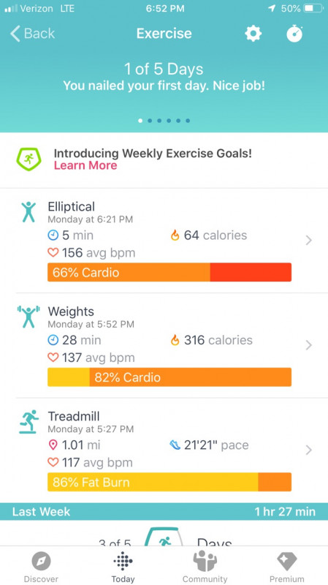This screenshot has height=585, width=328.
Task: Tap the 66% Cardio heart zone bar
Action: [x=169, y=272]
